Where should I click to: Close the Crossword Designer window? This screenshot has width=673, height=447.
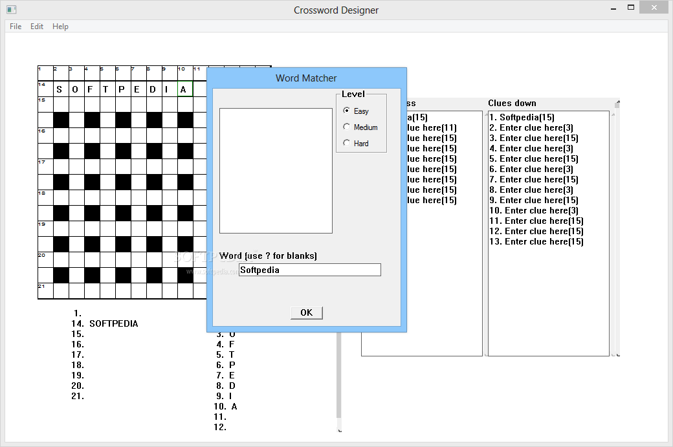coord(654,7)
